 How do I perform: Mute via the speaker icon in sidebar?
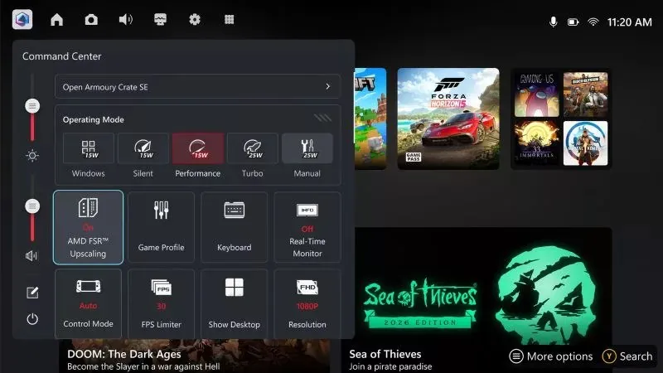tap(32, 255)
